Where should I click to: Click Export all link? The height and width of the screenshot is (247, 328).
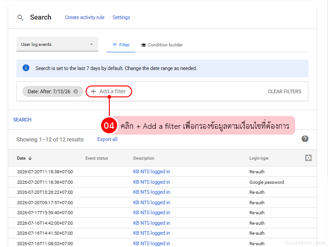point(107,139)
